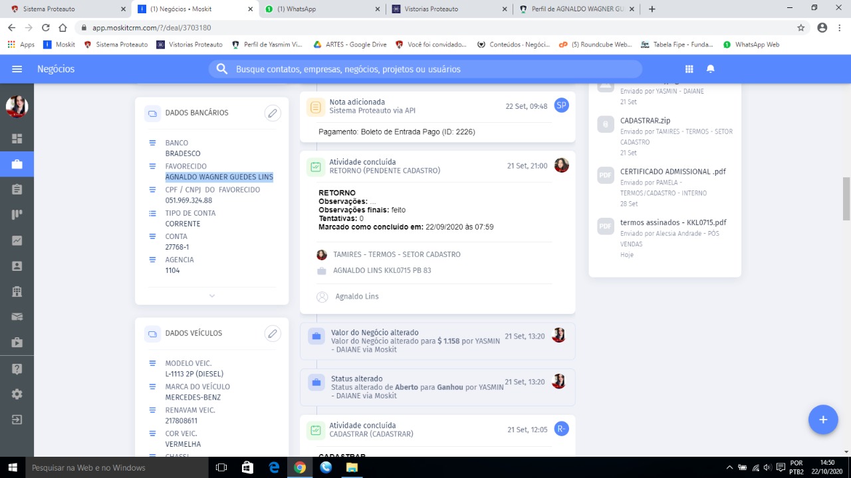
Task: Expand Dados Bancários with chevron down
Action: (x=211, y=296)
